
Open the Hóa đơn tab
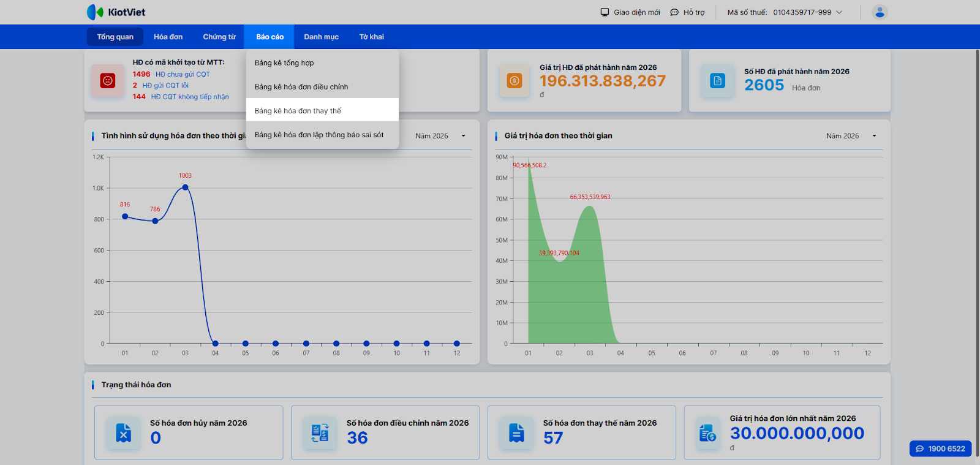point(168,37)
